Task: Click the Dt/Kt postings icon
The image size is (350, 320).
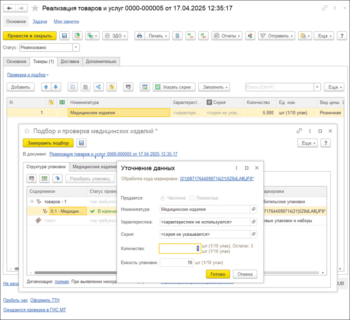Action: (203, 36)
